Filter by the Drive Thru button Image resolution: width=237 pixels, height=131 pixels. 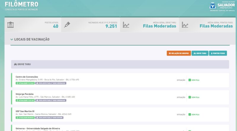(x=200, y=53)
